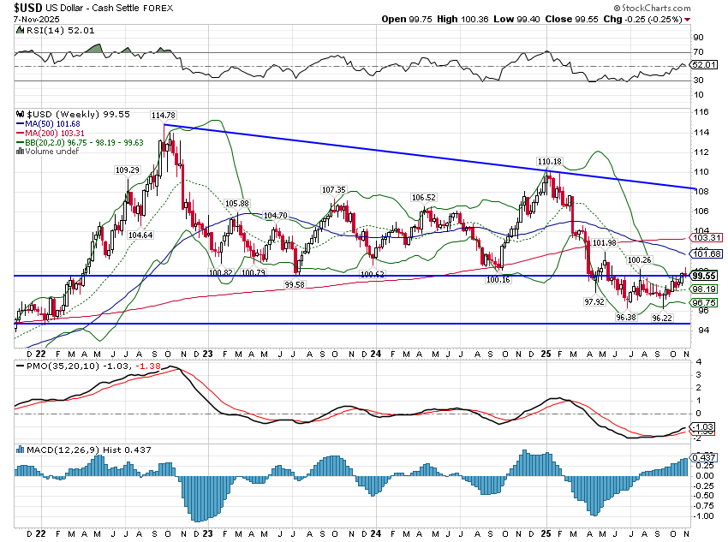
Task: Click the RSI 52.01 value tag
Action: coord(704,65)
